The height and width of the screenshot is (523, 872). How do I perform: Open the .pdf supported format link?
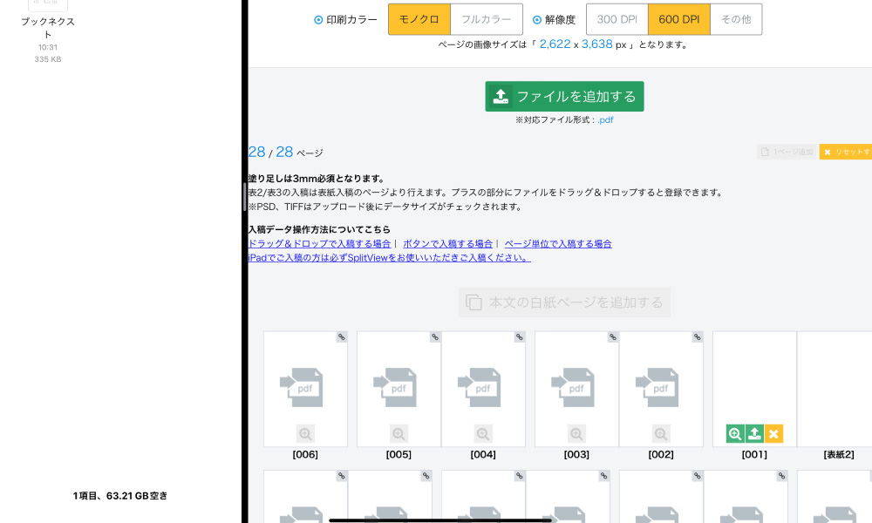pyautogui.click(x=606, y=120)
